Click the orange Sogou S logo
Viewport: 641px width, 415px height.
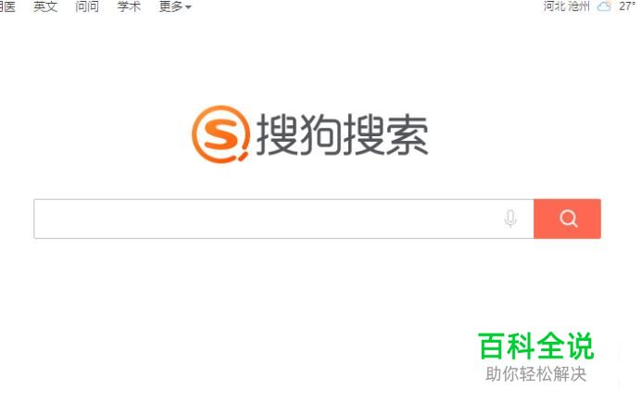[x=220, y=134]
